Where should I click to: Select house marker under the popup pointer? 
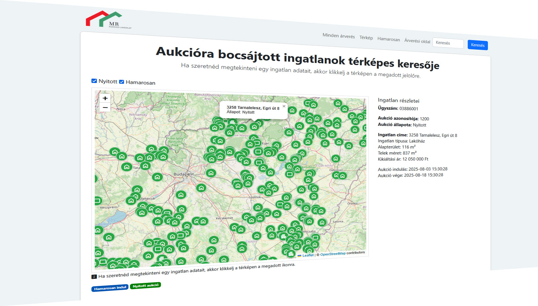click(254, 127)
